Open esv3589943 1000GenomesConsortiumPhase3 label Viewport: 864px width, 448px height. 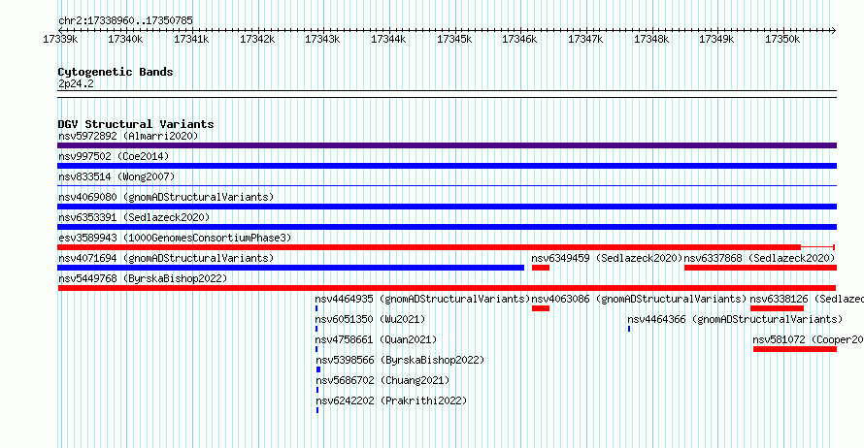pyautogui.click(x=175, y=238)
